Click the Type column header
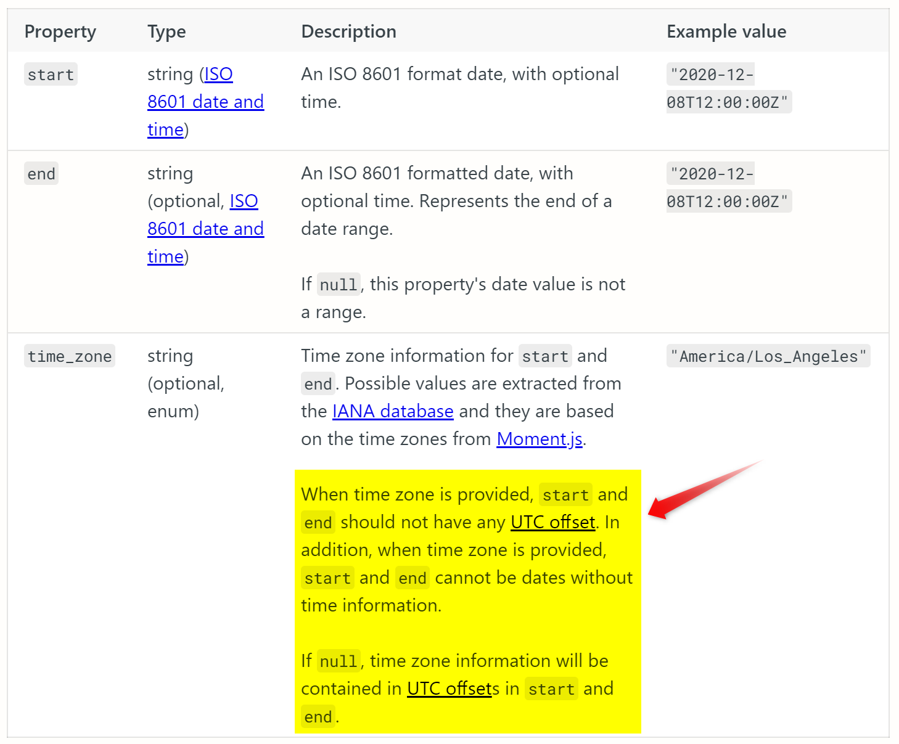 point(166,31)
